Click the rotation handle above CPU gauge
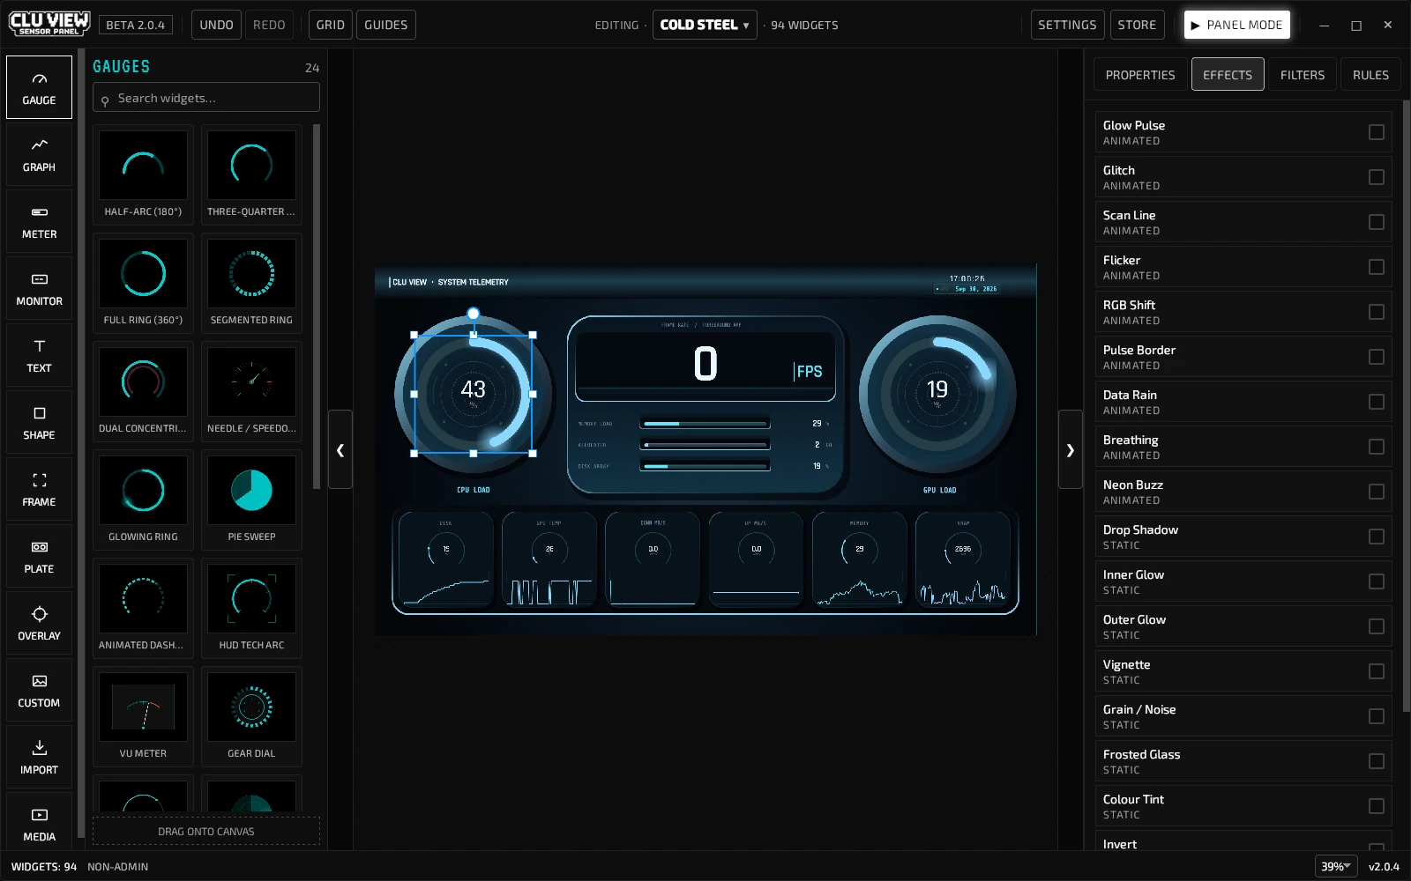 pyautogui.click(x=474, y=314)
